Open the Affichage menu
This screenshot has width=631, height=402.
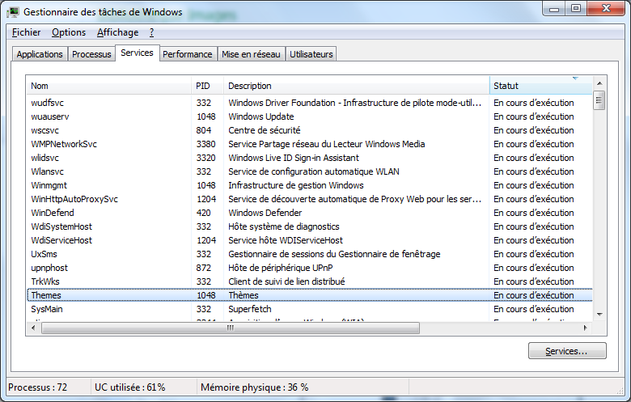tap(117, 32)
